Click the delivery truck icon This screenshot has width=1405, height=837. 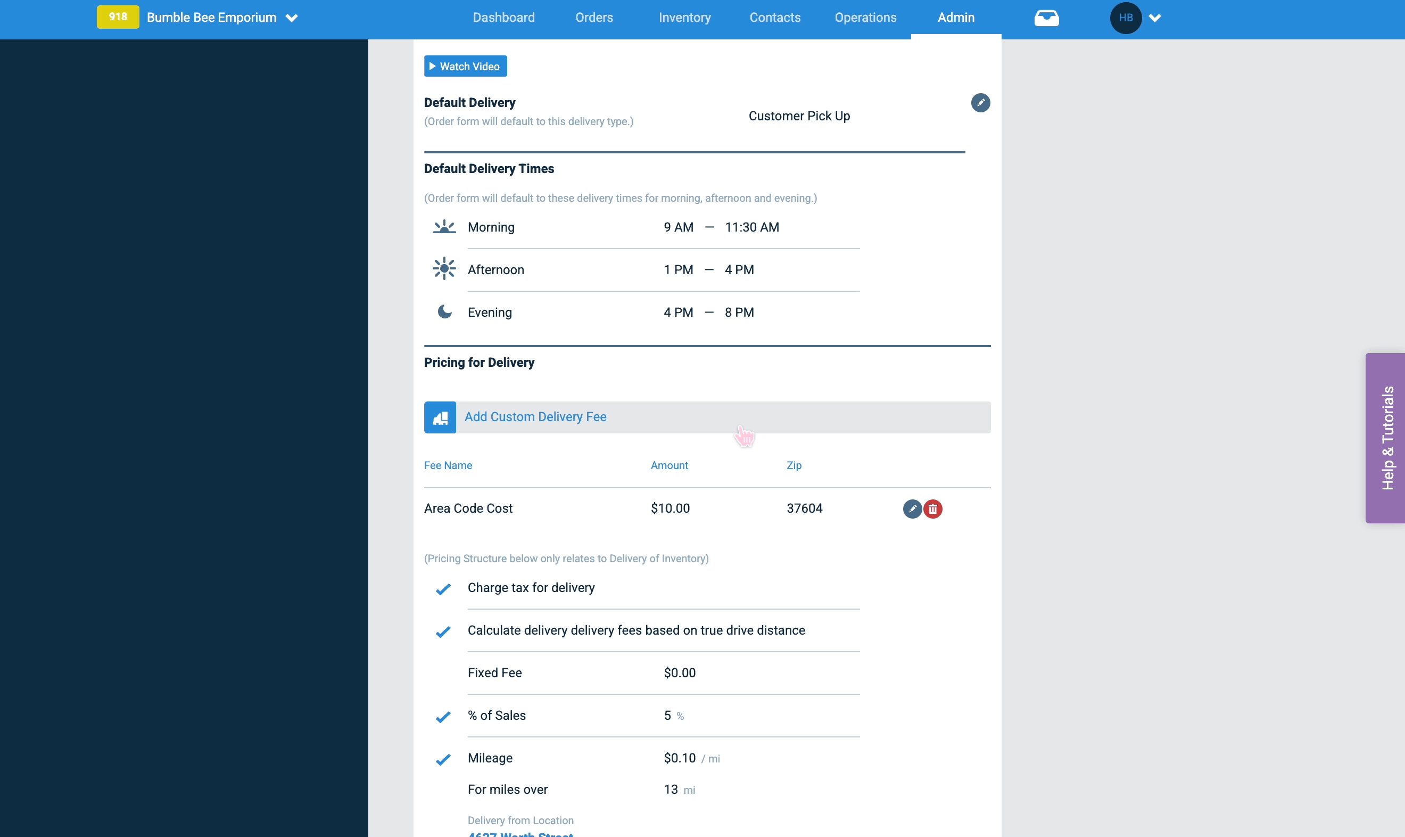[x=440, y=417]
